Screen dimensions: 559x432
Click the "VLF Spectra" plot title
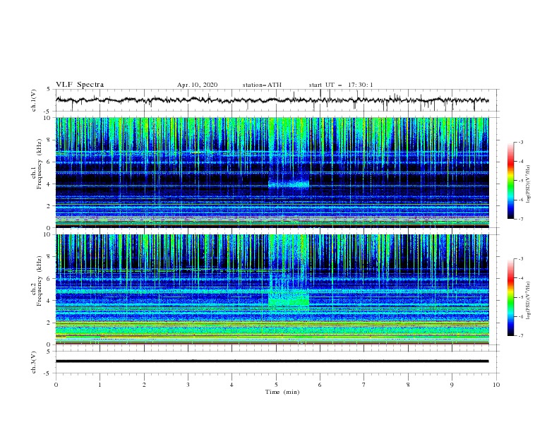80,85
